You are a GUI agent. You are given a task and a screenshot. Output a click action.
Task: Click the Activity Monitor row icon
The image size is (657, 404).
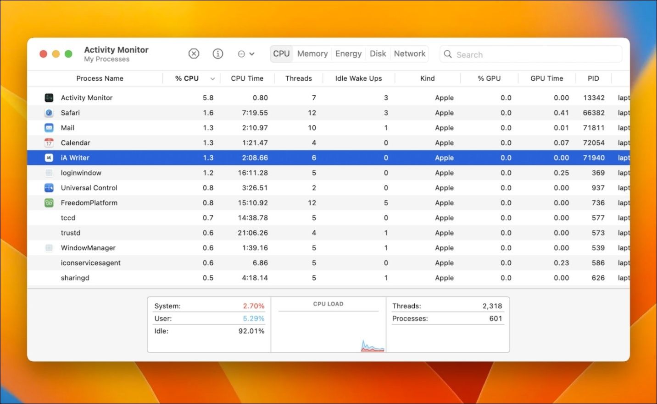[49, 98]
